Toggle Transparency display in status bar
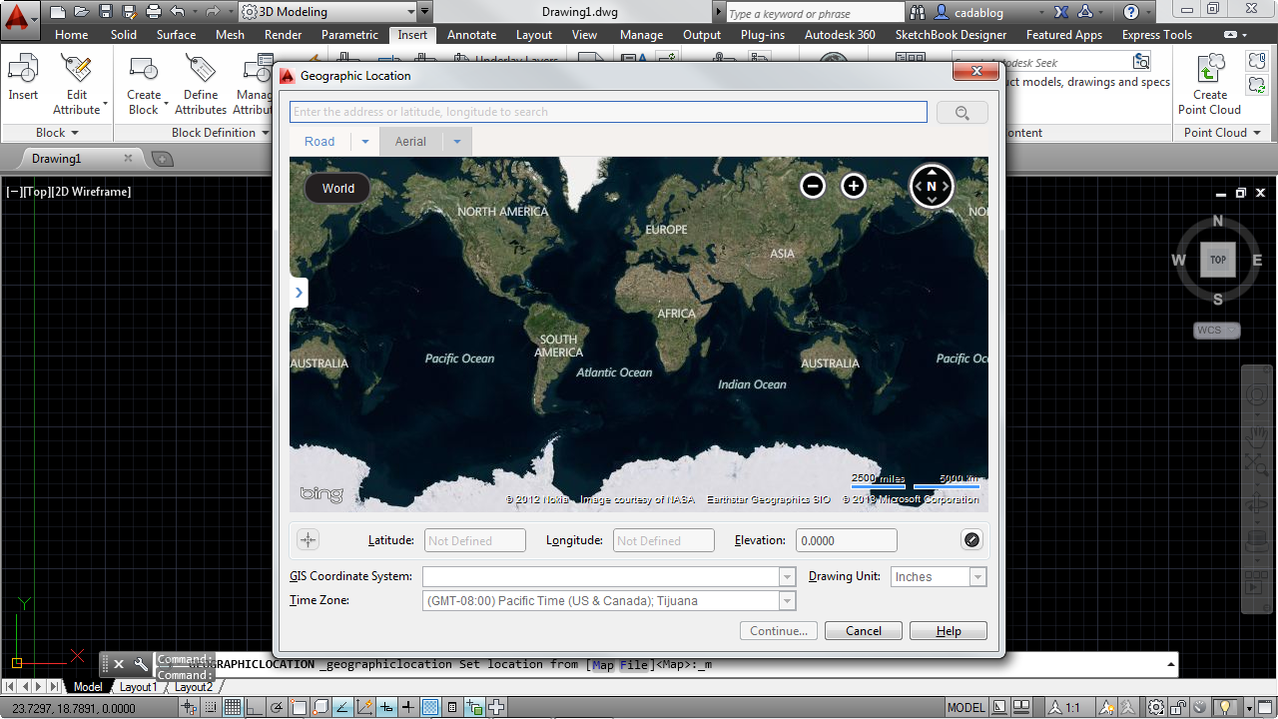 point(429,708)
